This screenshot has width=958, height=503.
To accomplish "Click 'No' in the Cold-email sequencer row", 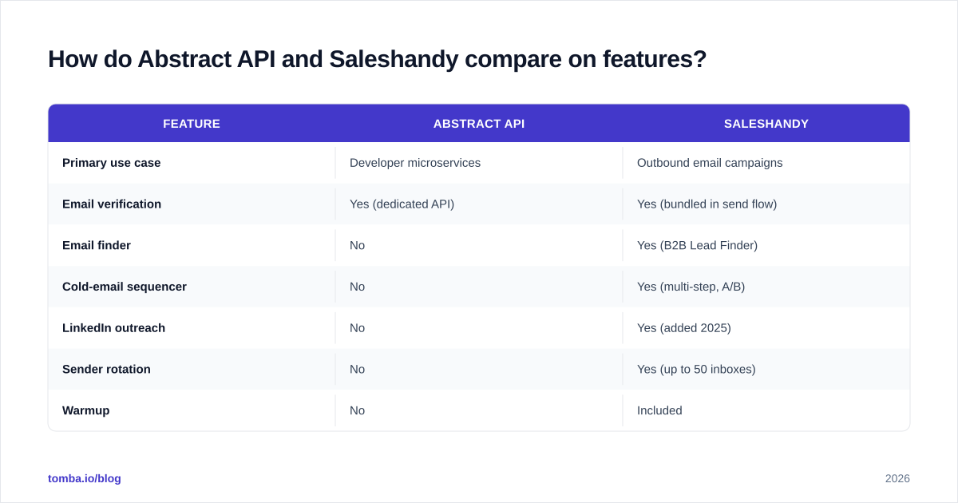I will [x=357, y=287].
